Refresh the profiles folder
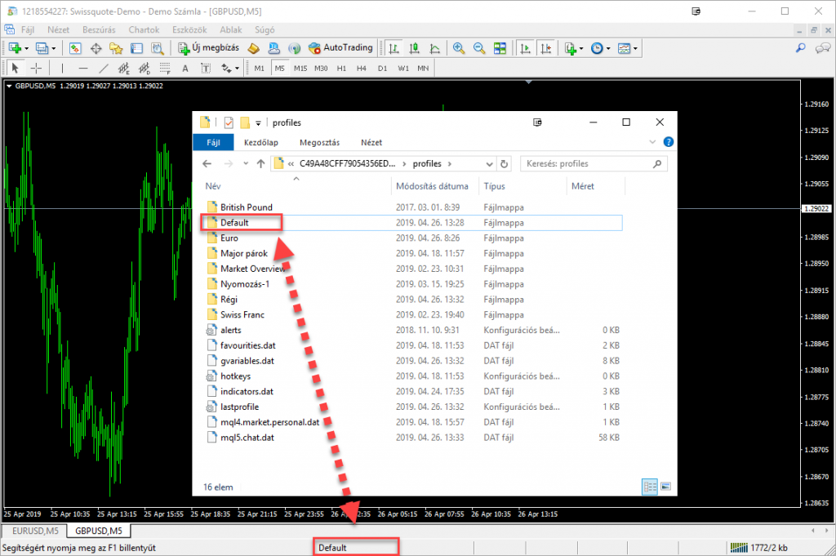The image size is (836, 556). point(504,163)
